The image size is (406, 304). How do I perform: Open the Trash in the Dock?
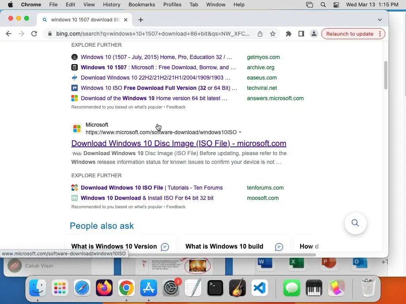pyautogui.click(x=368, y=288)
